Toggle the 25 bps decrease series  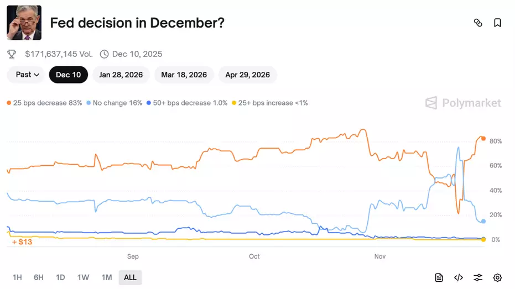[44, 103]
